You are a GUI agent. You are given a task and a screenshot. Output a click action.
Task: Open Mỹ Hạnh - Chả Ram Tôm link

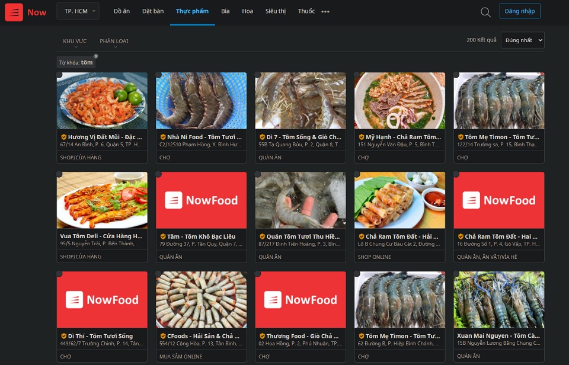coord(403,137)
